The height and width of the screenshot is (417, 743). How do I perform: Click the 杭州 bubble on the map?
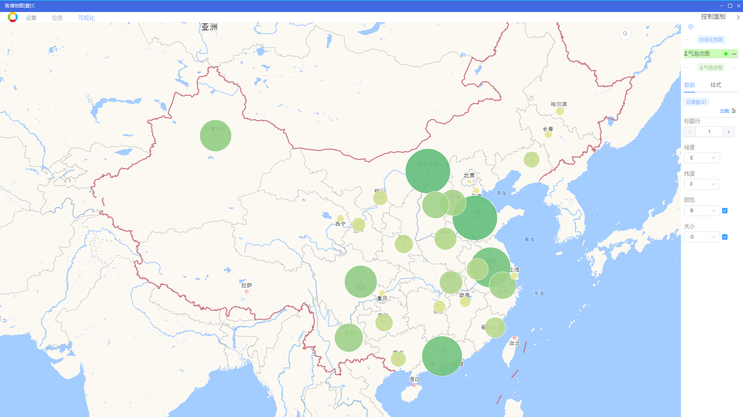tap(503, 285)
